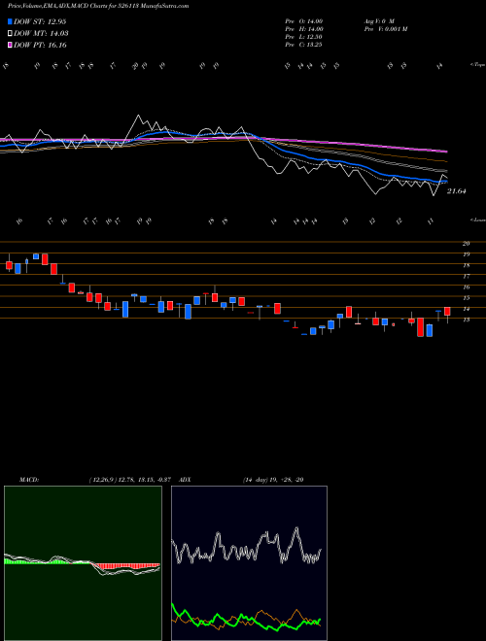Viewport: 486px width, 641px height.
Task: Click the Avg V volume text
Action: [x=378, y=21]
